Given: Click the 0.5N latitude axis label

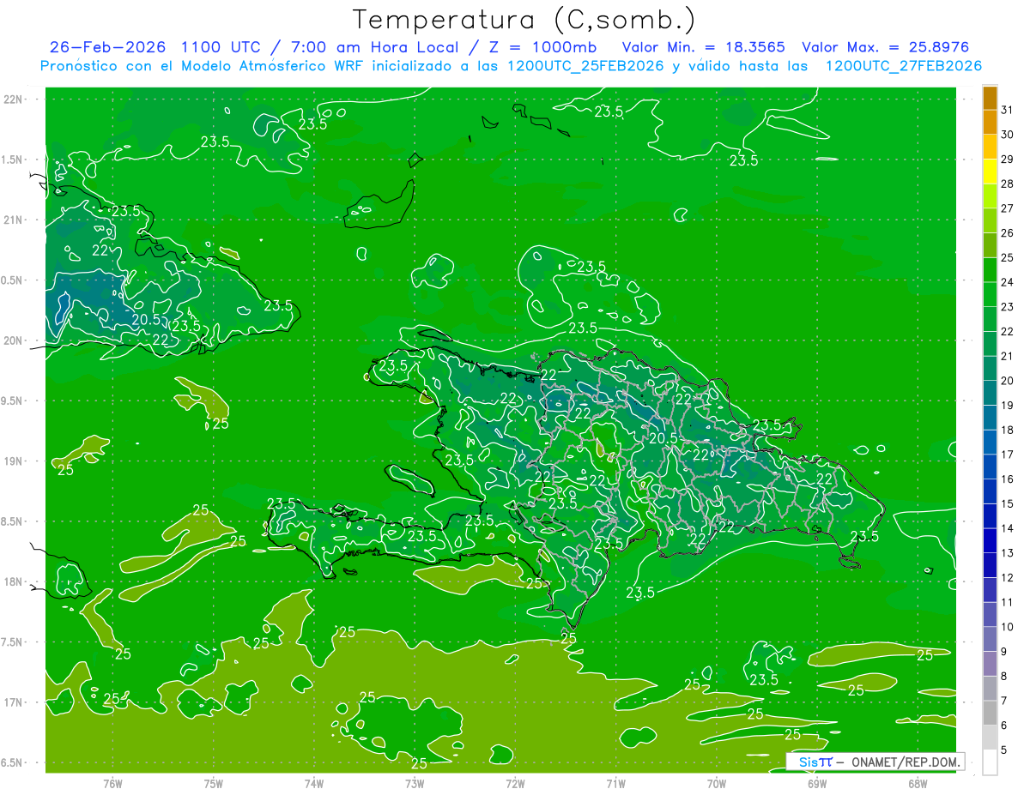Looking at the screenshot, I should [x=13, y=280].
